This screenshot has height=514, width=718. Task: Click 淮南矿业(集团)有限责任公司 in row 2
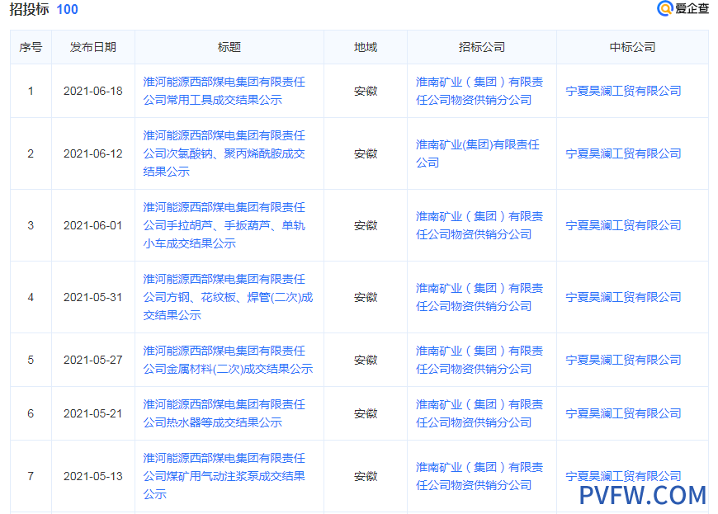pyautogui.click(x=477, y=153)
